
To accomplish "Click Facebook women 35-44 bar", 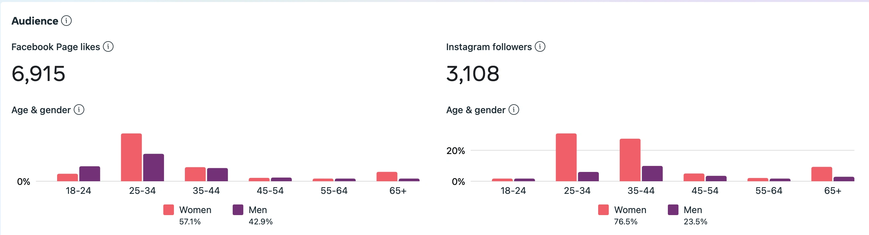I will pos(195,174).
